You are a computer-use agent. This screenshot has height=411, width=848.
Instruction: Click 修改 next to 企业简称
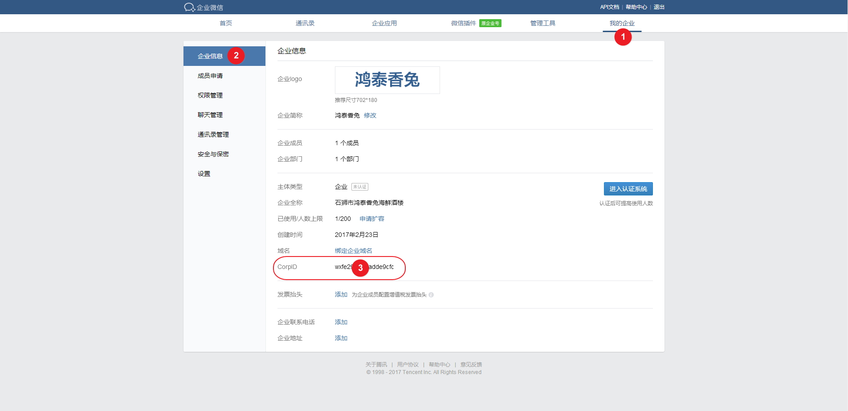pos(370,115)
